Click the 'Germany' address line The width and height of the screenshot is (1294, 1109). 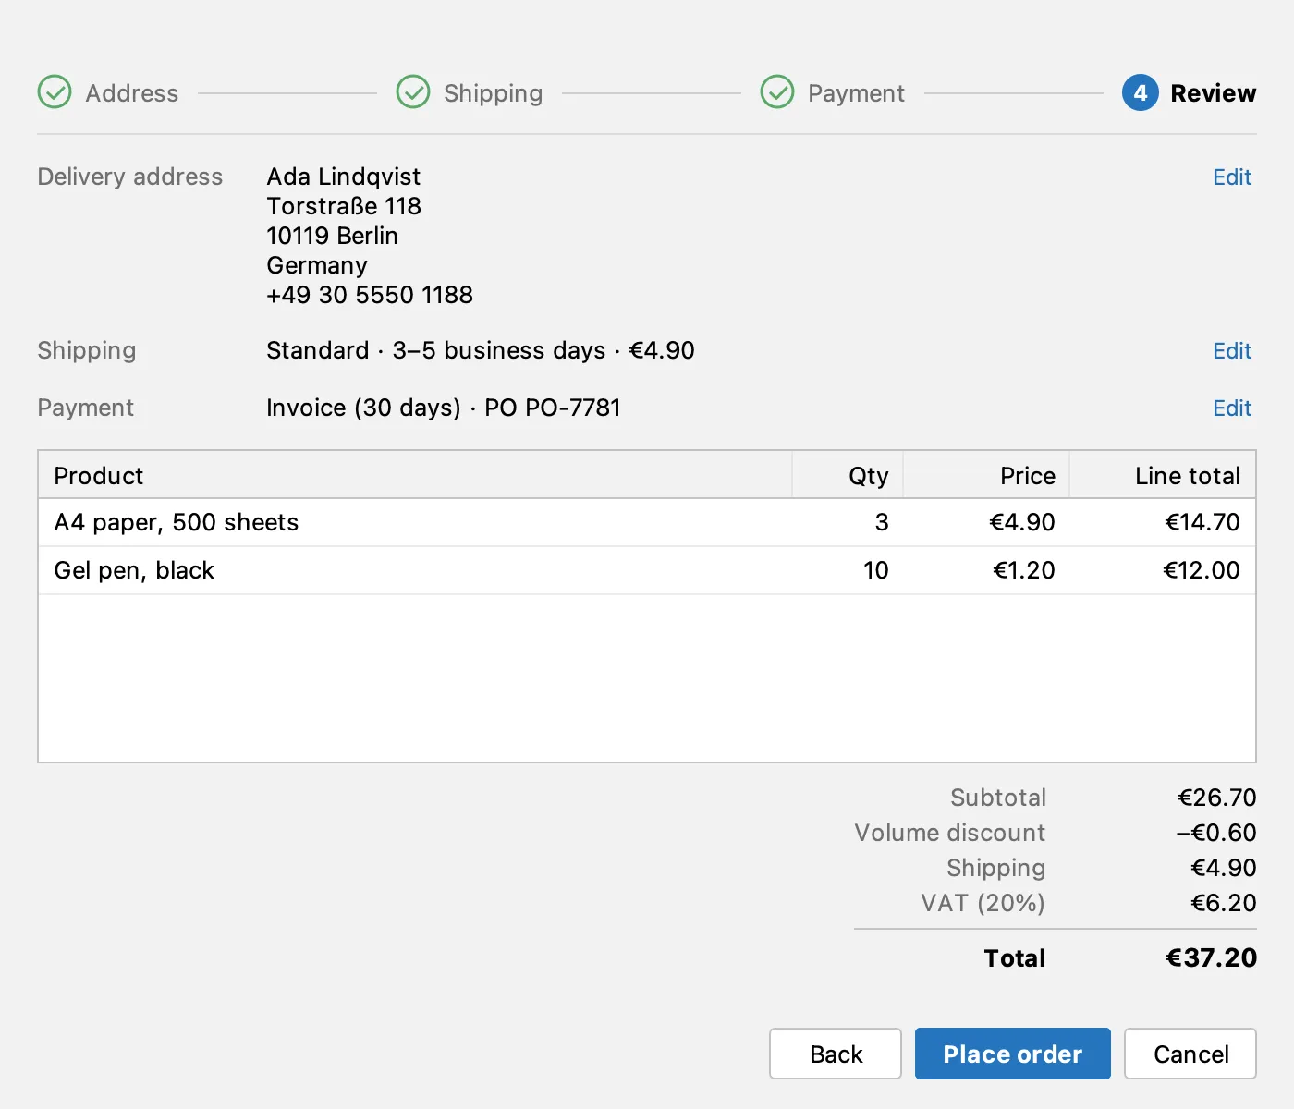317,265
